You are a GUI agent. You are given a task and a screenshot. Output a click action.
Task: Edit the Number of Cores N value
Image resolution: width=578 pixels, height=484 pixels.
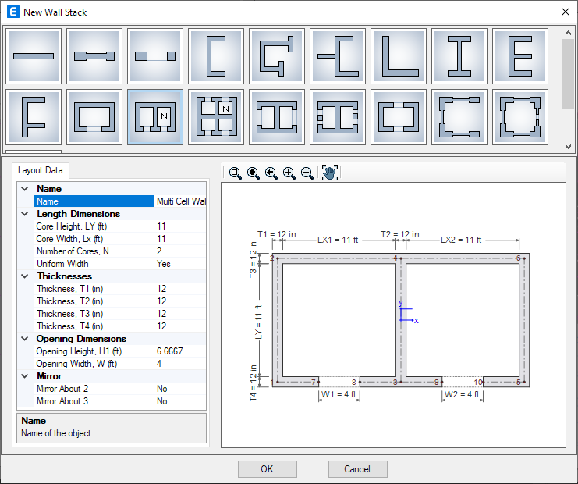coord(180,251)
